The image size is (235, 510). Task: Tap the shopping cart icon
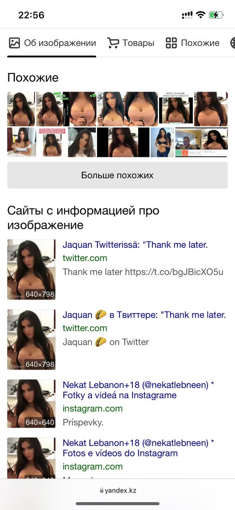click(x=113, y=43)
